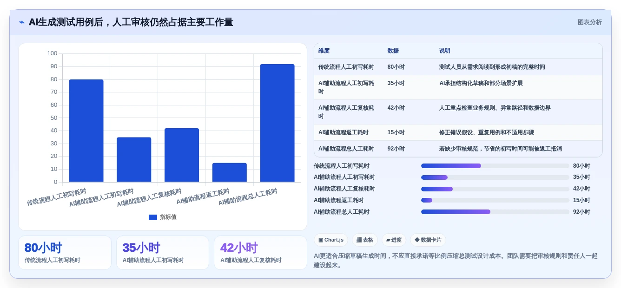621x288 pixels.
Task: Click the AI辅助流程人工初写耗时 progress bar
Action: click(x=495, y=177)
